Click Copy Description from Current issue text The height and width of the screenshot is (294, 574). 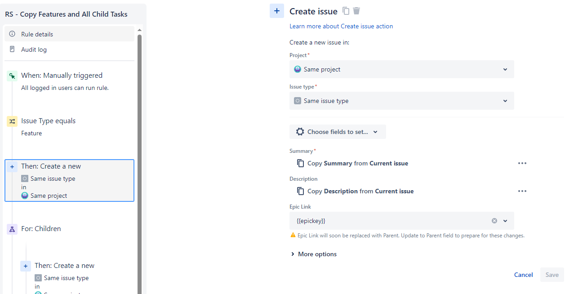(x=360, y=191)
